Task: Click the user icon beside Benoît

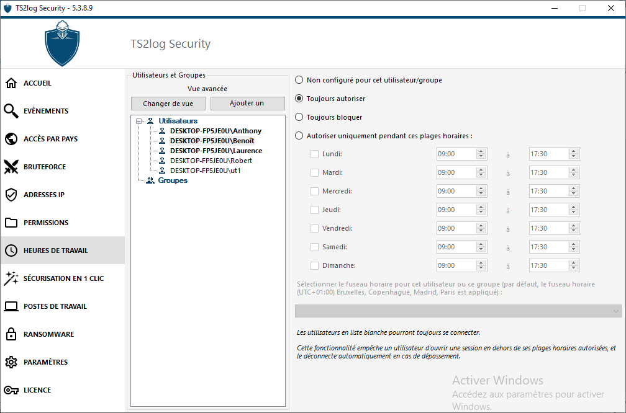Action: point(162,141)
